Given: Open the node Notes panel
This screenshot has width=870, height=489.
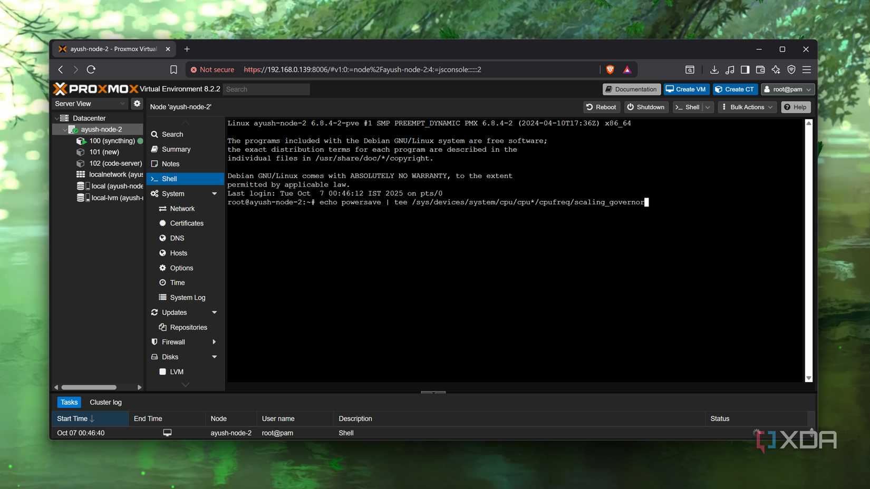Looking at the screenshot, I should [x=170, y=163].
